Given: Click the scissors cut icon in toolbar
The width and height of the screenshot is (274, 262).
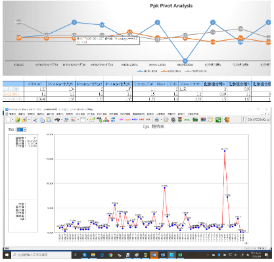Looking at the screenshot, I should coord(35,120).
